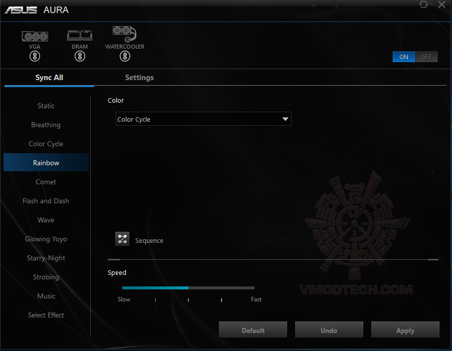Screen dimensions: 452x351
Task: Open the Color Cycle dropdown
Action: point(203,119)
